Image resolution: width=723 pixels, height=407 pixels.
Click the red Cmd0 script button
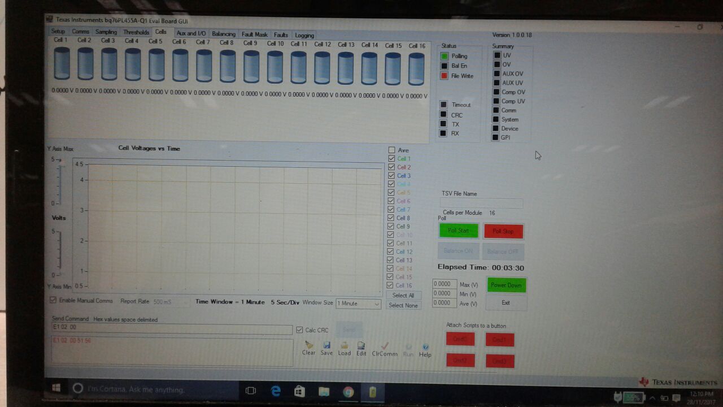click(460, 339)
